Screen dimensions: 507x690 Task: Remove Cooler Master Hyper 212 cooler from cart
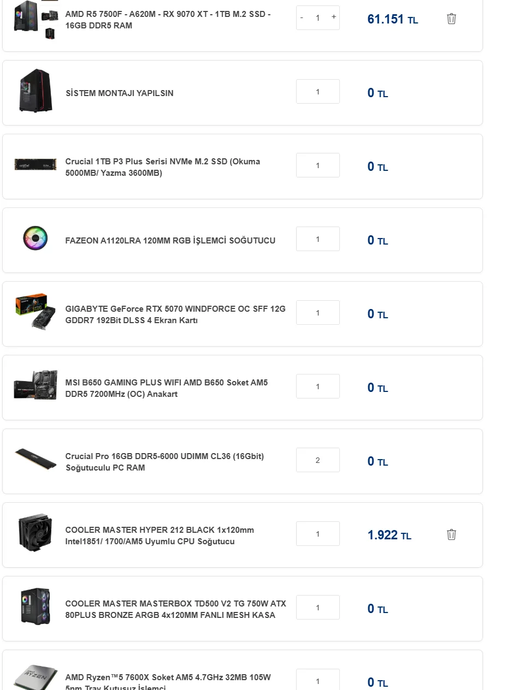pos(451,534)
